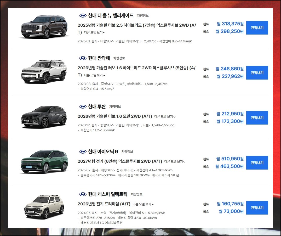This screenshot has height=236, width=281.
Task: Click 견적내기 for 캐스퍼 일렉트릭
Action: [x=257, y=208]
